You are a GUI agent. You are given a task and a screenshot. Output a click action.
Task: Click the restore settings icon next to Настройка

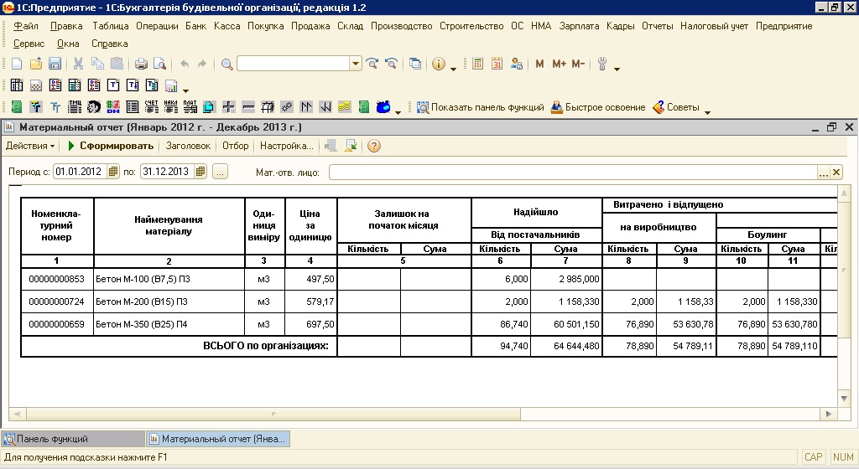(x=331, y=146)
